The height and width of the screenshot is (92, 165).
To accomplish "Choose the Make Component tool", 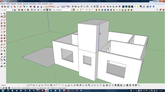I will [4, 14].
